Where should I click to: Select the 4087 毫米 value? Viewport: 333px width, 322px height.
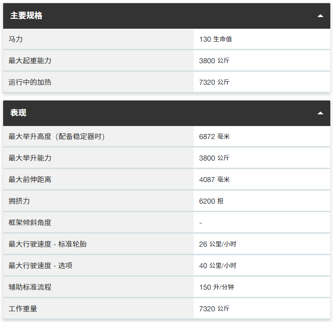[214, 179]
